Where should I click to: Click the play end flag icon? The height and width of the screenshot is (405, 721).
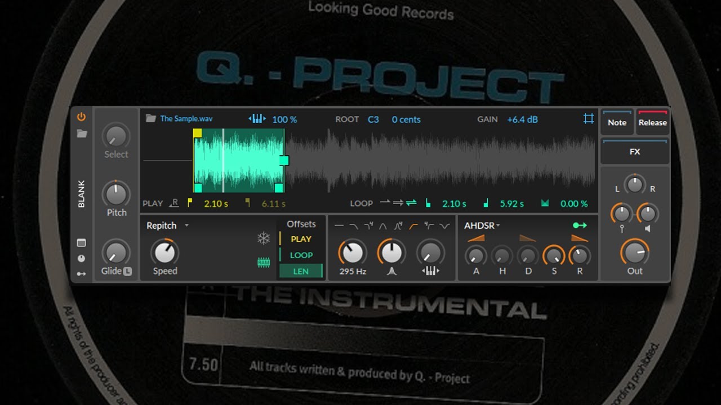pos(247,203)
